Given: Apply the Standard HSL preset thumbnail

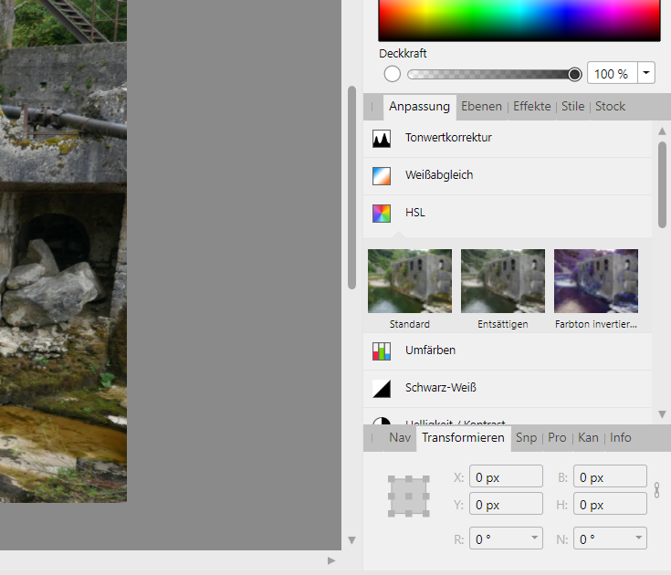Looking at the screenshot, I should 410,281.
